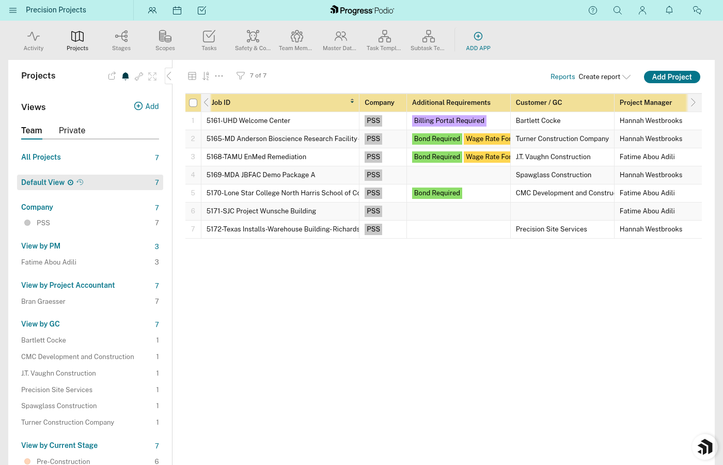Open the global search magnifier icon
The height and width of the screenshot is (465, 723).
(x=618, y=10)
